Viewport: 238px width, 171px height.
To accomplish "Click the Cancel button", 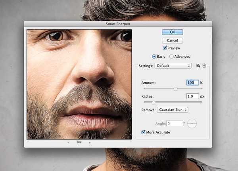I will [x=173, y=40].
